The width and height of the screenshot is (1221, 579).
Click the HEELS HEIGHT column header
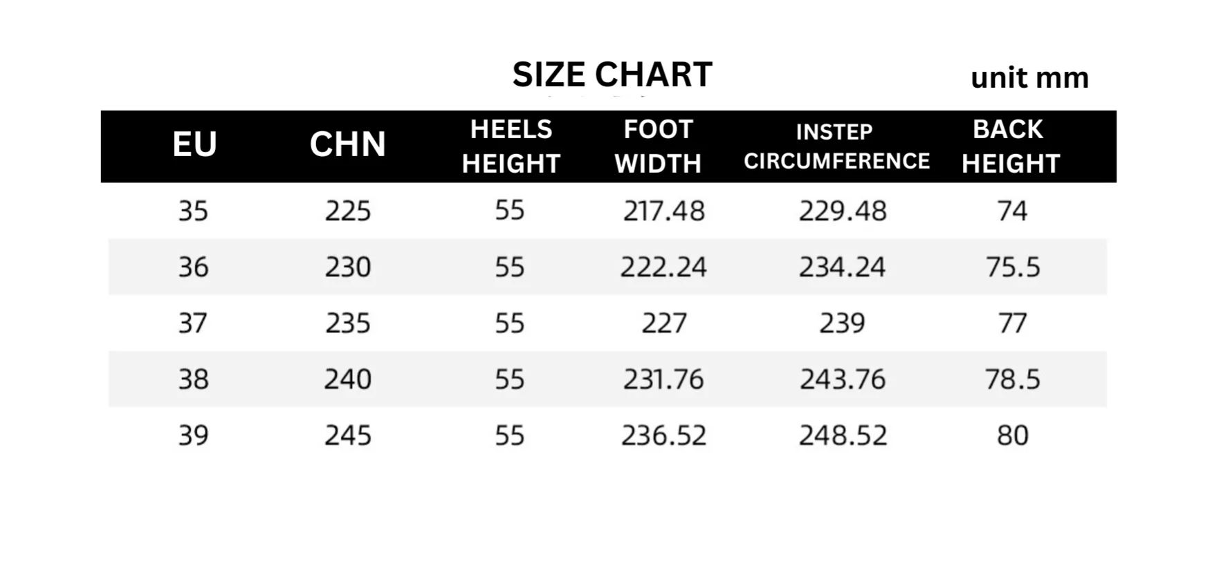point(511,146)
